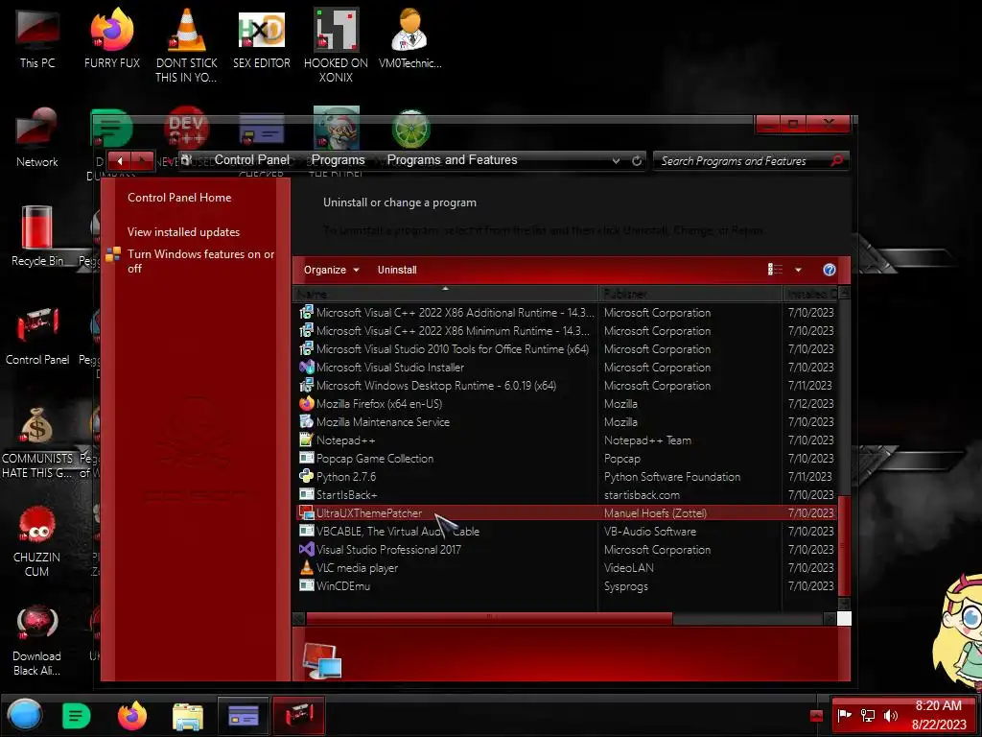Image resolution: width=982 pixels, height=737 pixels.
Task: Click the vertical scrollbar down arrow
Action: [844, 604]
